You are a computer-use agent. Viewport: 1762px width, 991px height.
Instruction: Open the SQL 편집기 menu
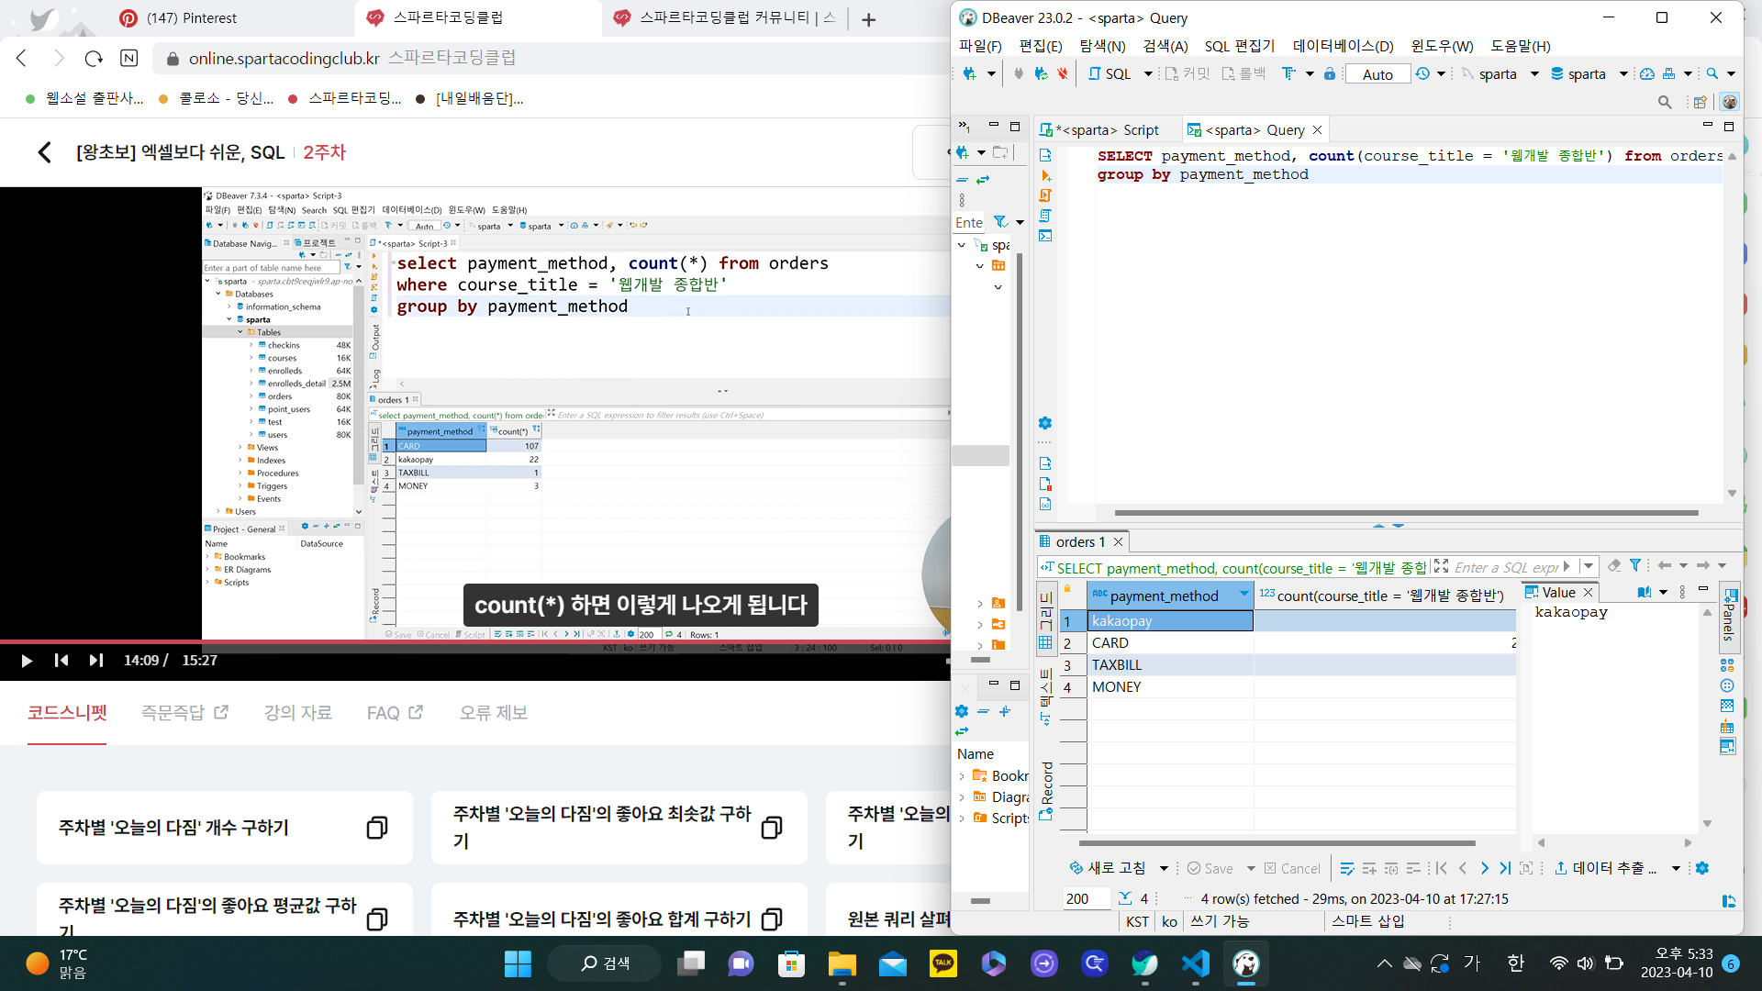click(x=1240, y=46)
